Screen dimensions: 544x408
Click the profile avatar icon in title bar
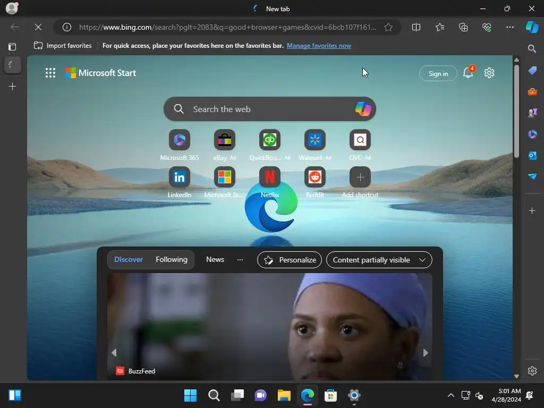pyautogui.click(x=12, y=8)
